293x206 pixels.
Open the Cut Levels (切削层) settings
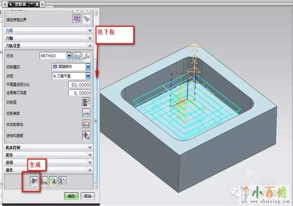[86, 102]
